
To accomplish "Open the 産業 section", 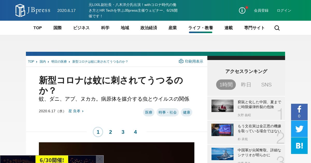I will (173, 28).
